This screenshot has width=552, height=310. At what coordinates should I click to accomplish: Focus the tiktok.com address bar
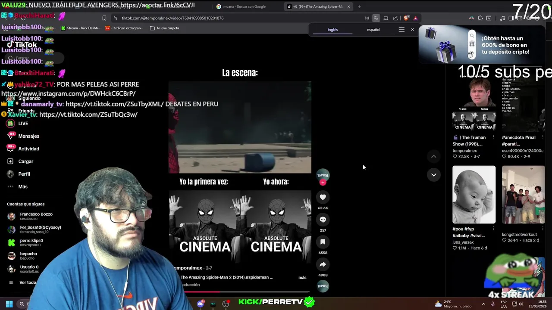tap(241, 18)
